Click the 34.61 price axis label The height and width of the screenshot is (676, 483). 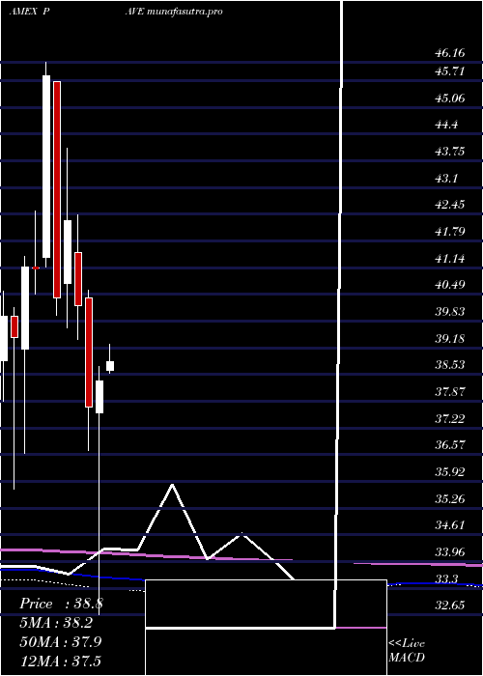[x=450, y=526]
